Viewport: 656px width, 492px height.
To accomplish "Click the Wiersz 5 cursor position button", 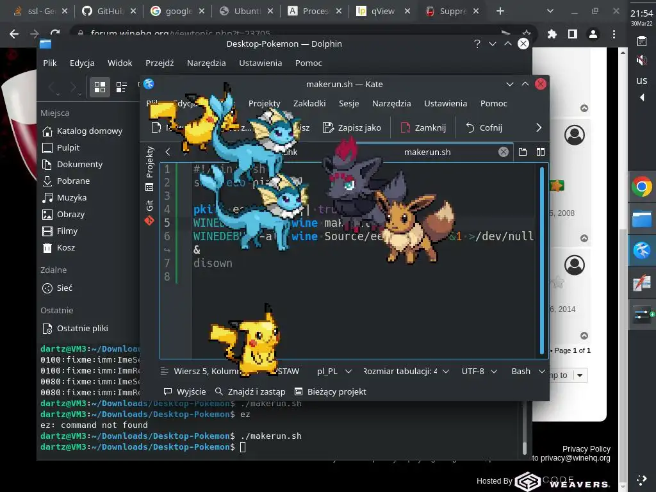I will pos(206,371).
